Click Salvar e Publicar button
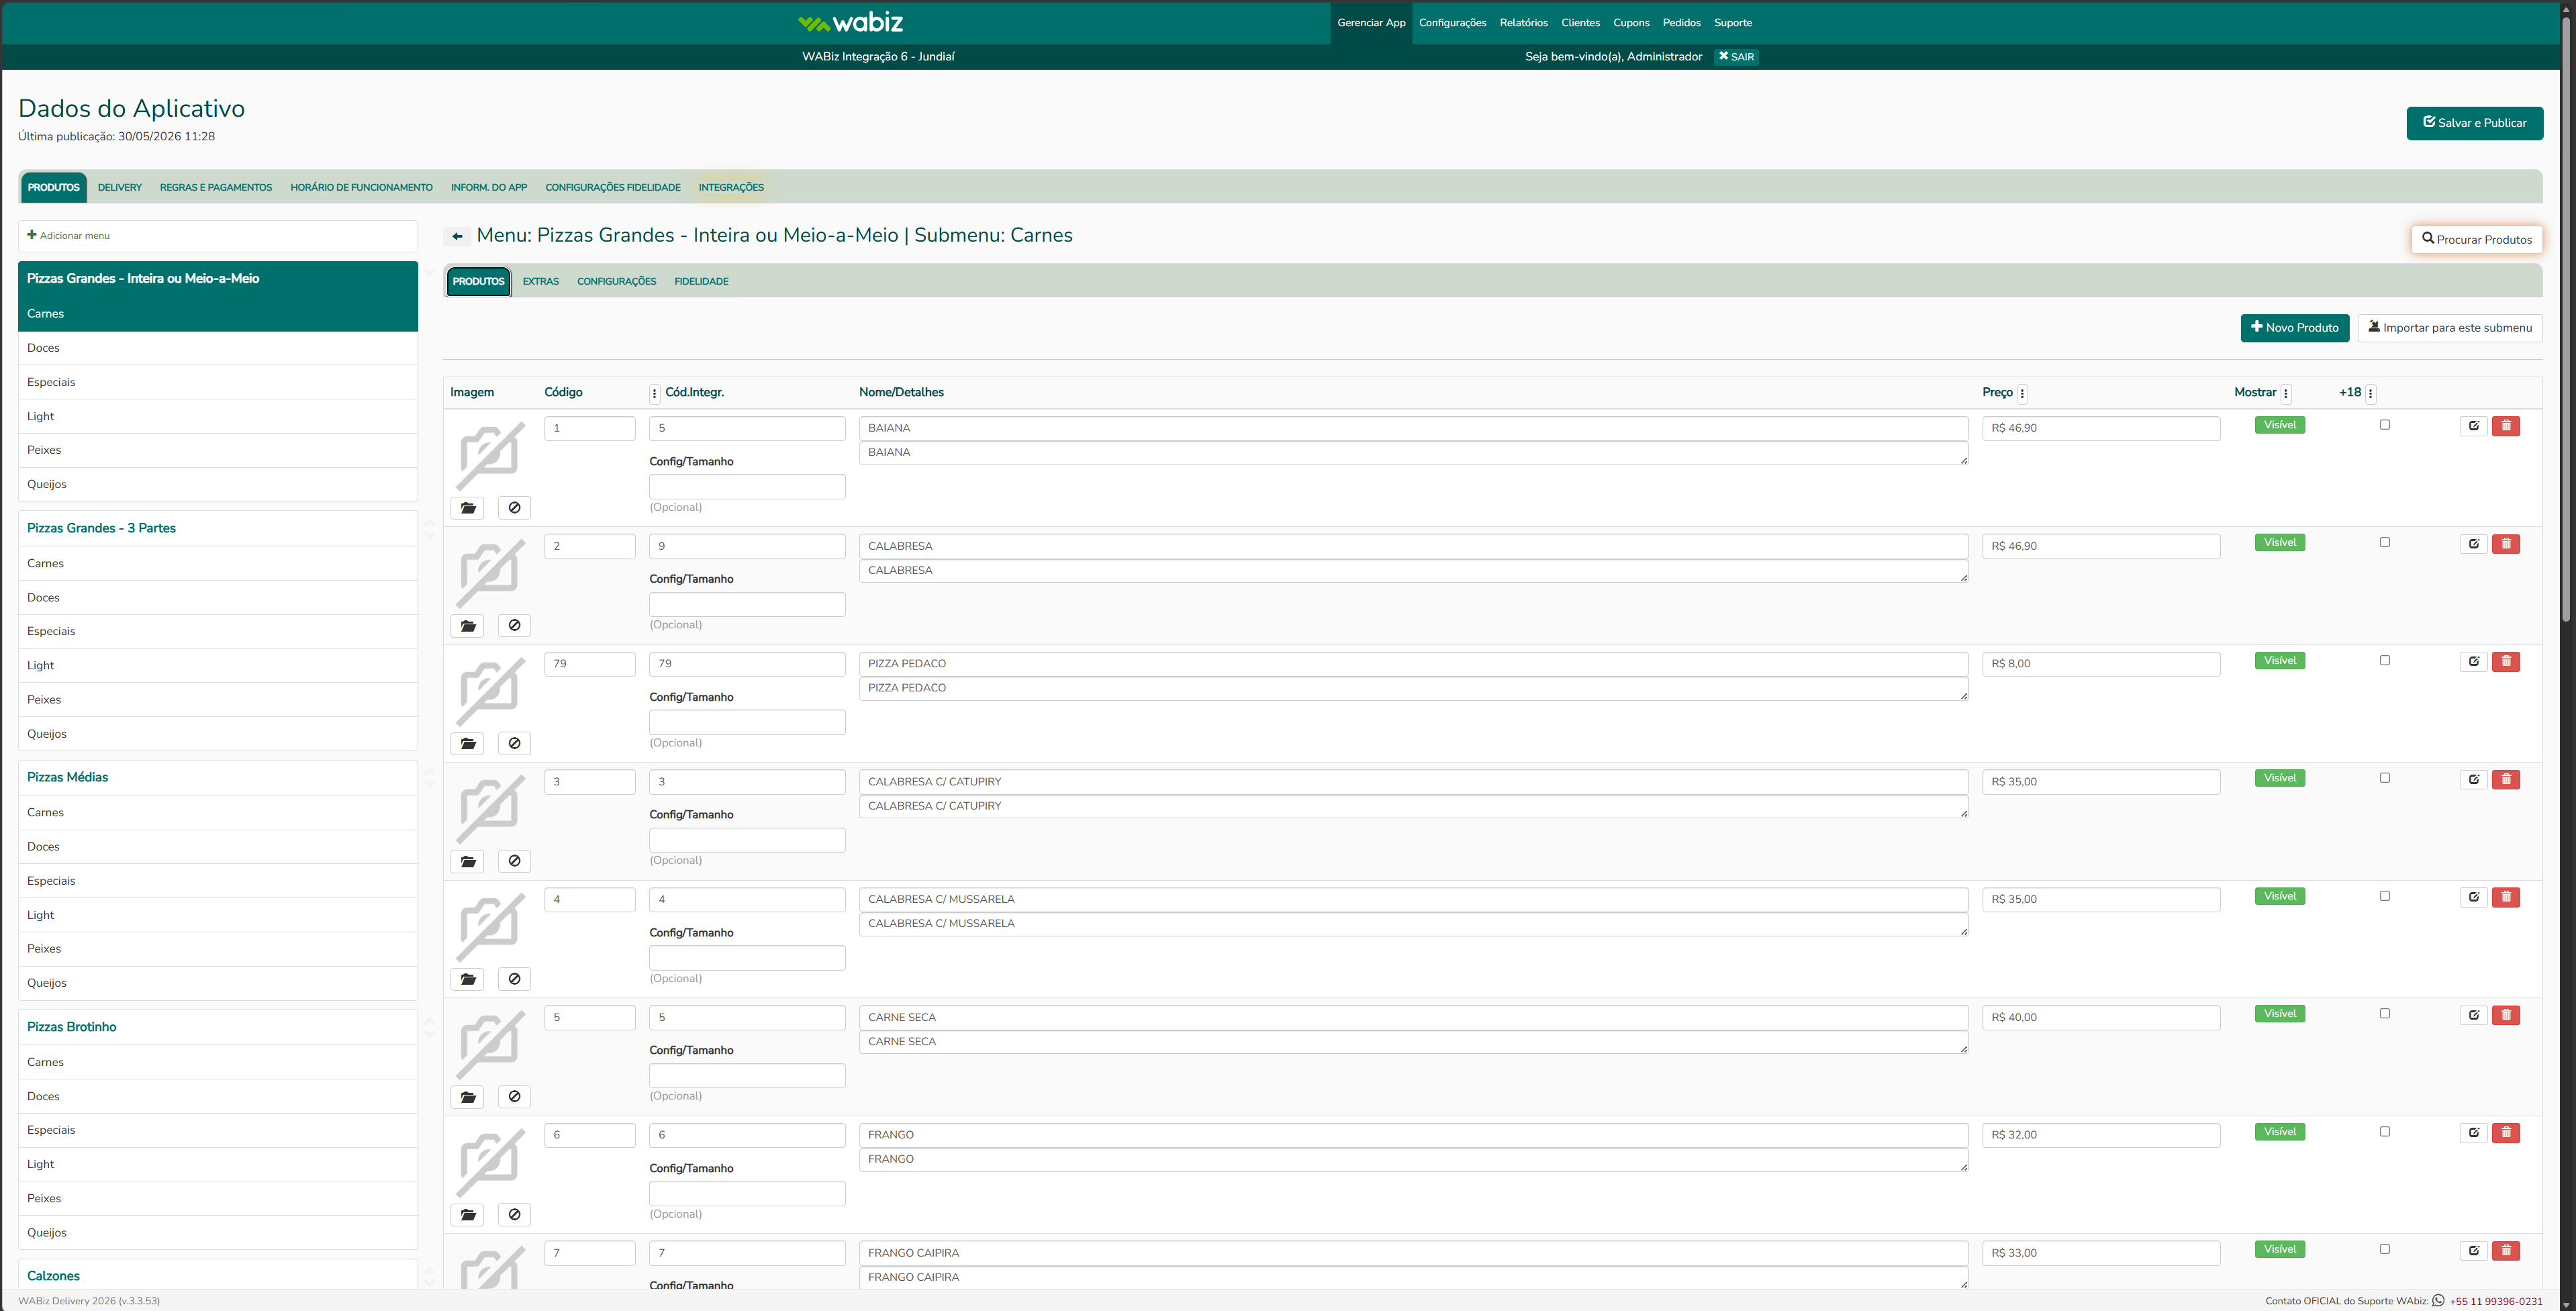The width and height of the screenshot is (2576, 1311). (2474, 123)
